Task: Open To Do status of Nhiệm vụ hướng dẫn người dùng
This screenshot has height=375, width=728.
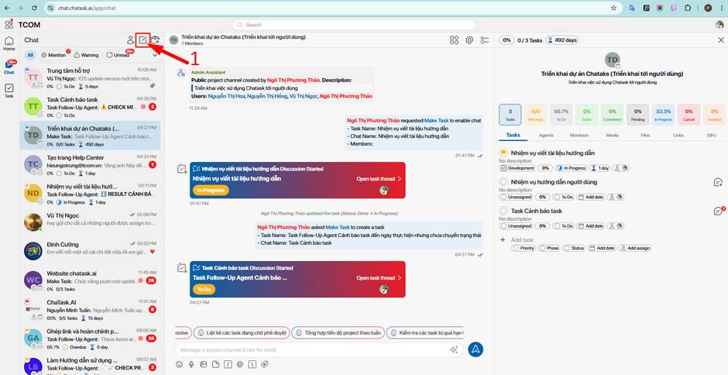Action: click(564, 197)
